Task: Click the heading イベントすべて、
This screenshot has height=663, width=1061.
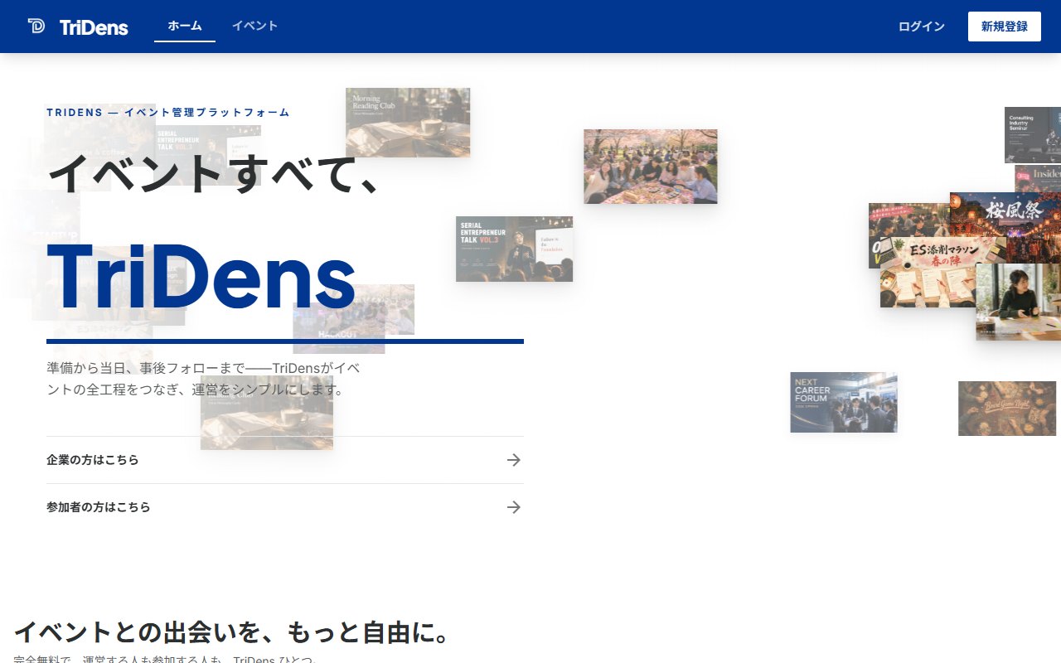Action: point(214,172)
